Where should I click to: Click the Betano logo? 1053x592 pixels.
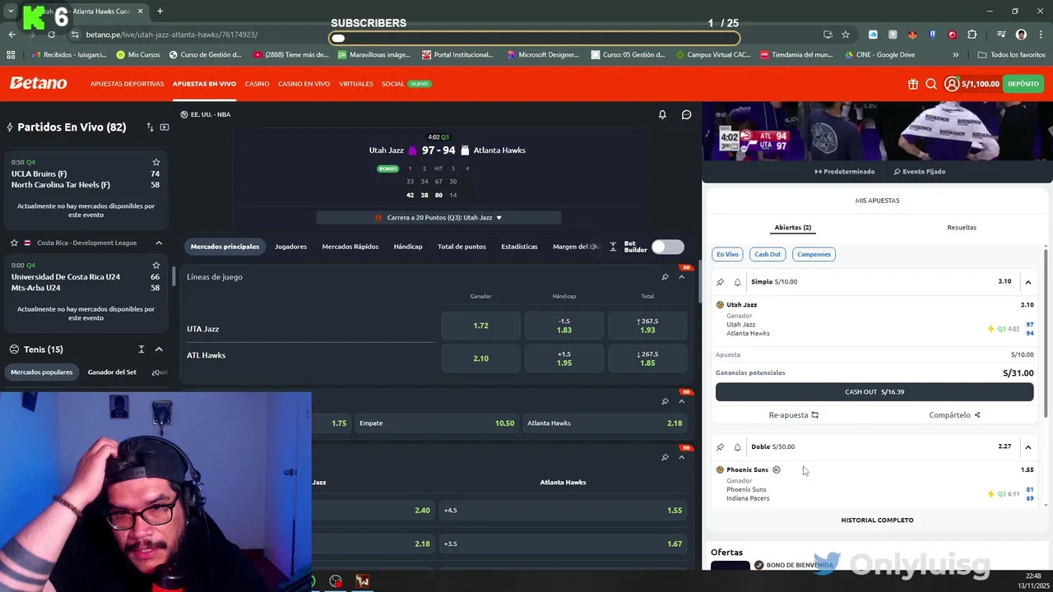point(38,83)
